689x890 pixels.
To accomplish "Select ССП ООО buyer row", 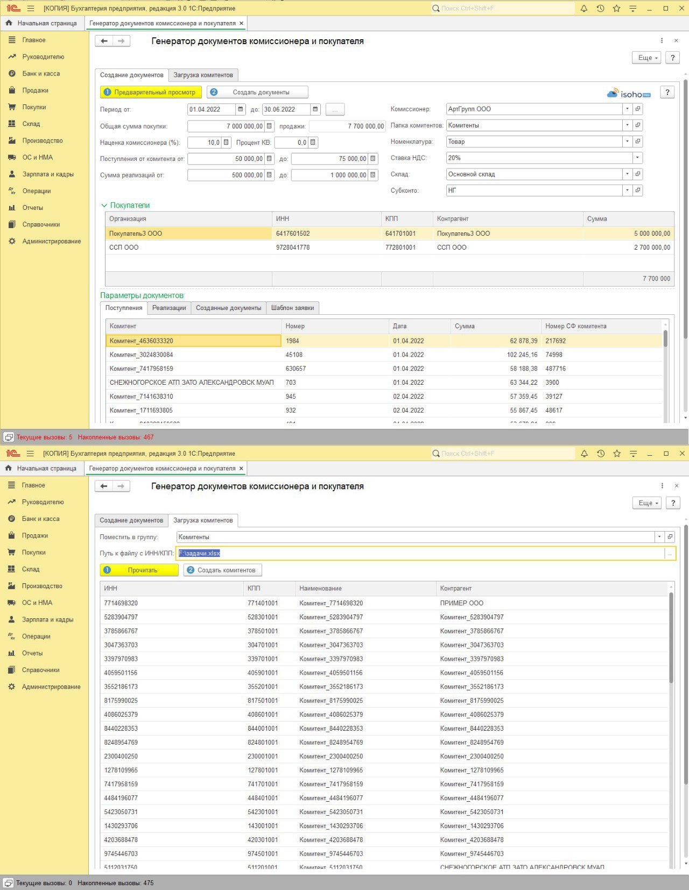I will [x=390, y=248].
